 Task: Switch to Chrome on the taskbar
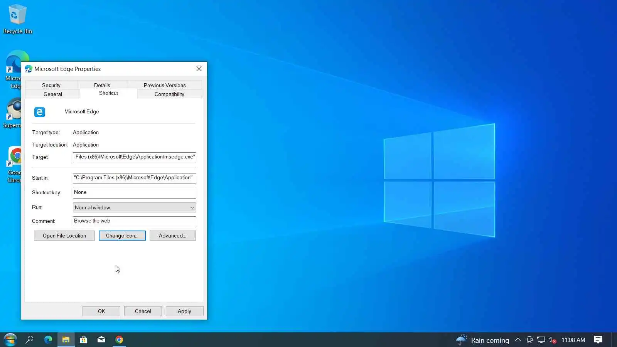point(119,340)
